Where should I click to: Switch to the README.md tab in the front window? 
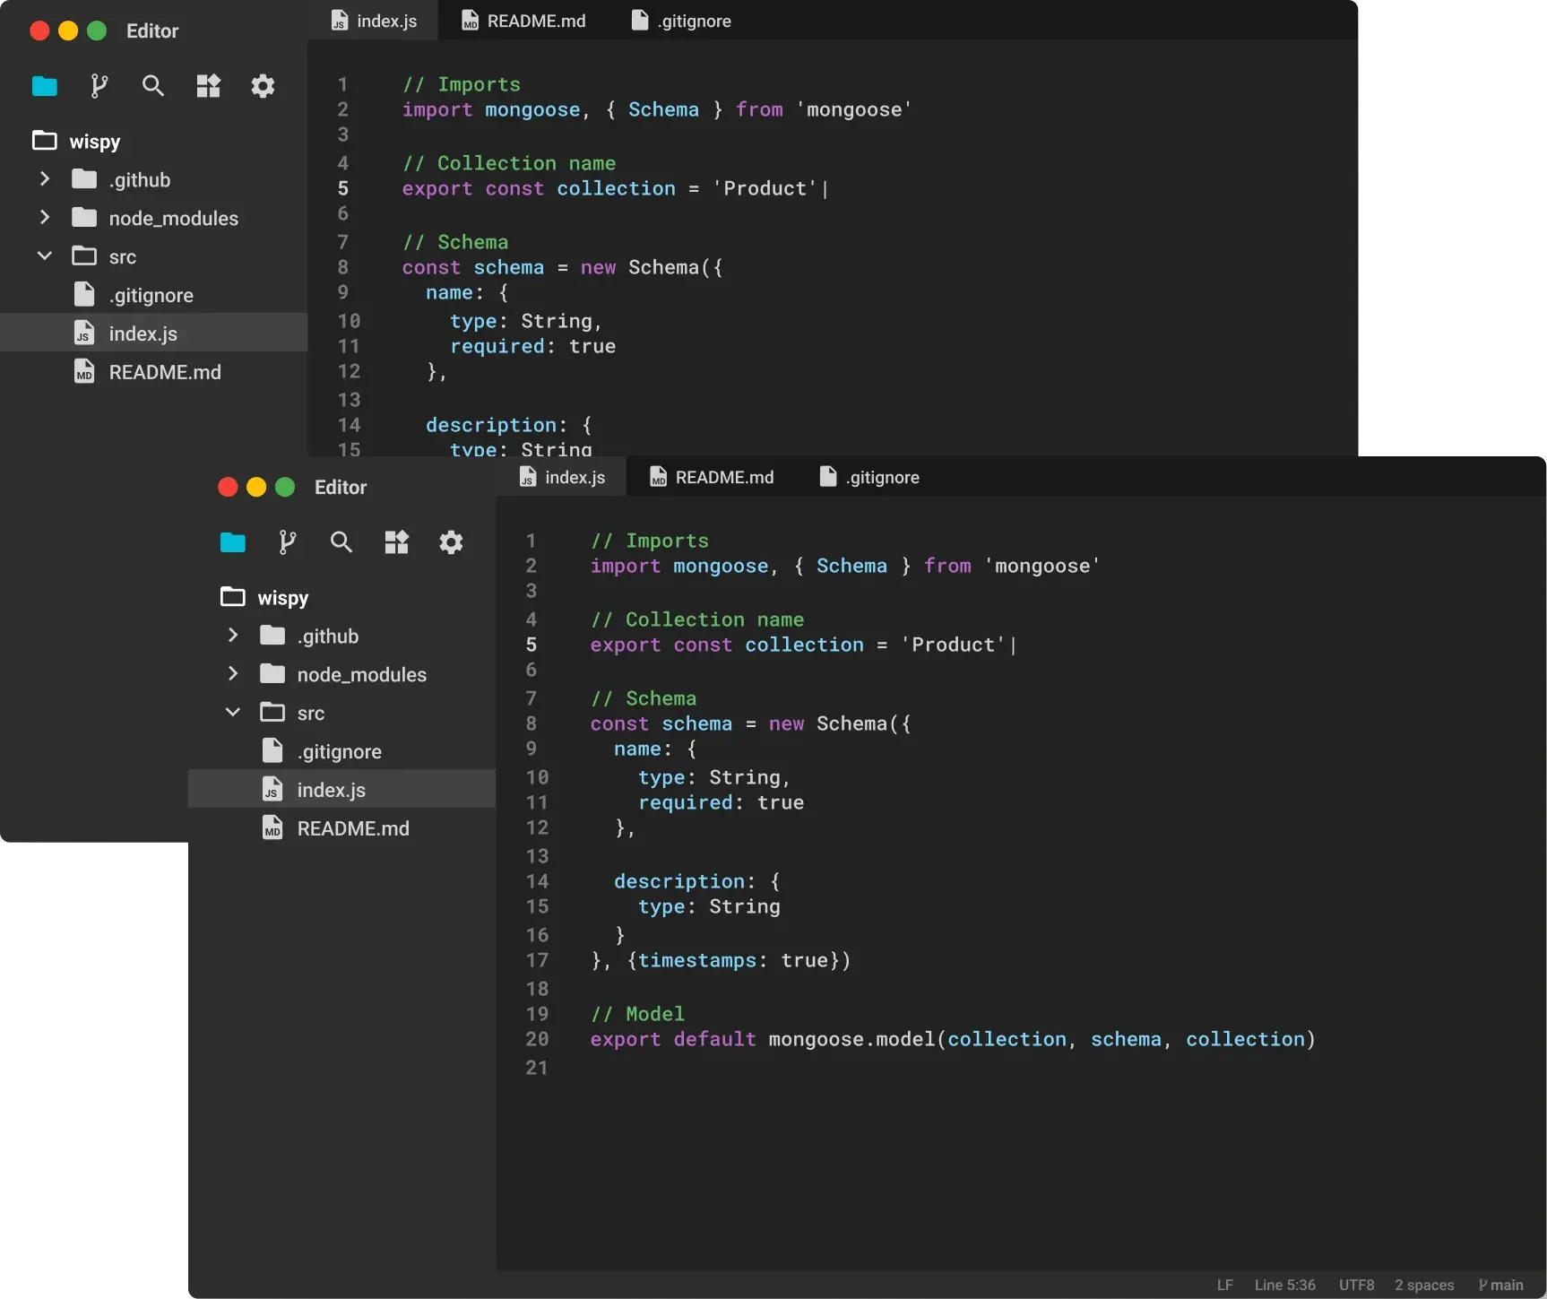click(712, 478)
